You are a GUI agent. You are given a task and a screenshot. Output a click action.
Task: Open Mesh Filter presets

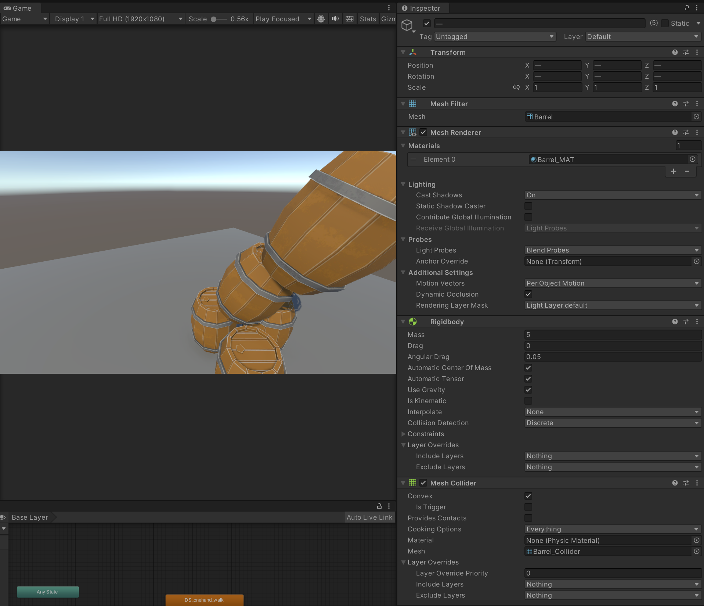coord(686,104)
